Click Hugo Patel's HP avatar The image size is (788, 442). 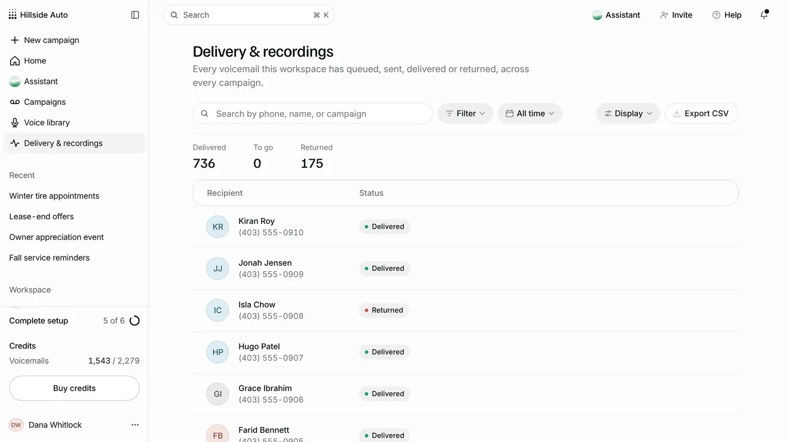218,352
